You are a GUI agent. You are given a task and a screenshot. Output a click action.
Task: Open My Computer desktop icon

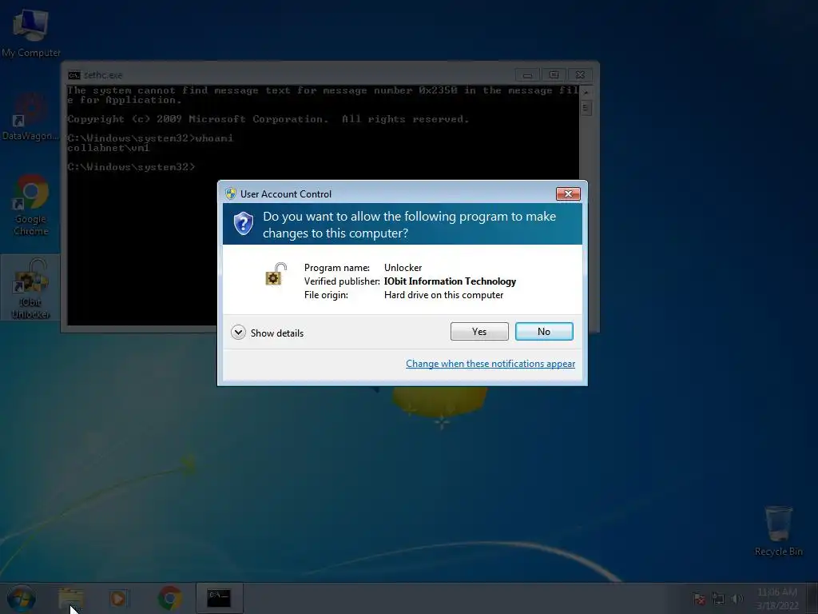(x=31, y=32)
